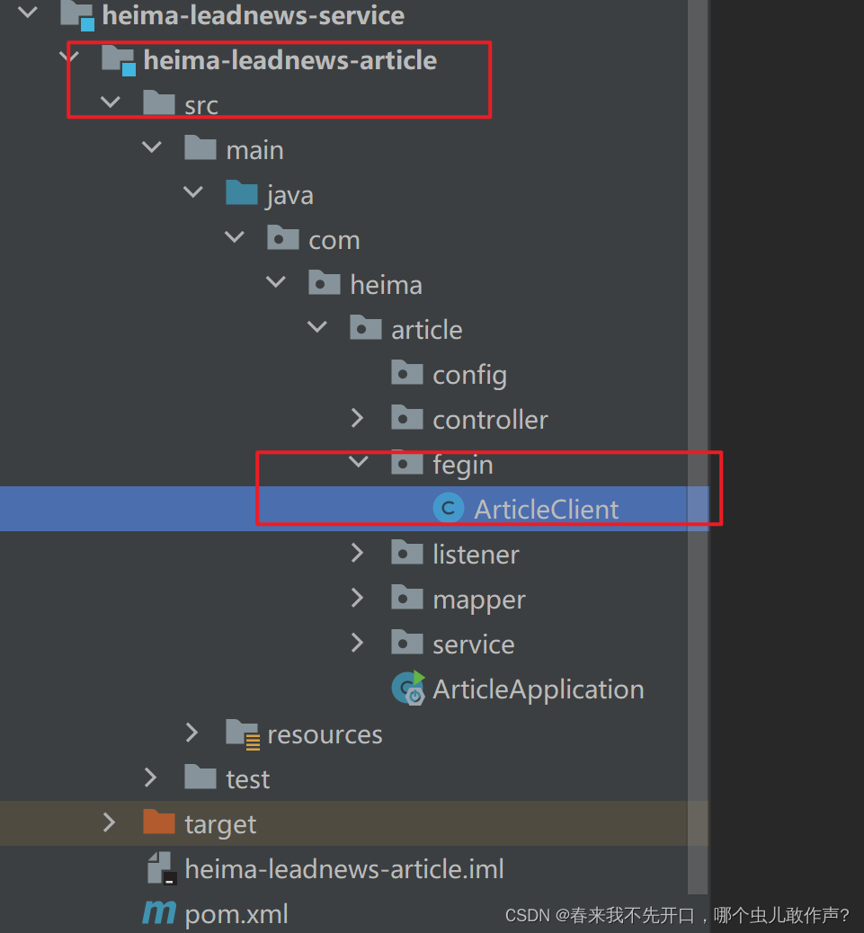
Task: Click the config package icon
Action: (x=407, y=373)
